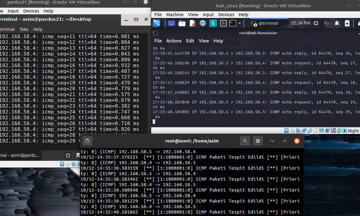Click the Right host key label
This screenshot has height=216, width=360.
pos(353,131)
